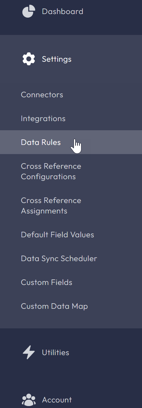The image size is (142, 408).
Task: Click the Account text label
Action: (57, 400)
